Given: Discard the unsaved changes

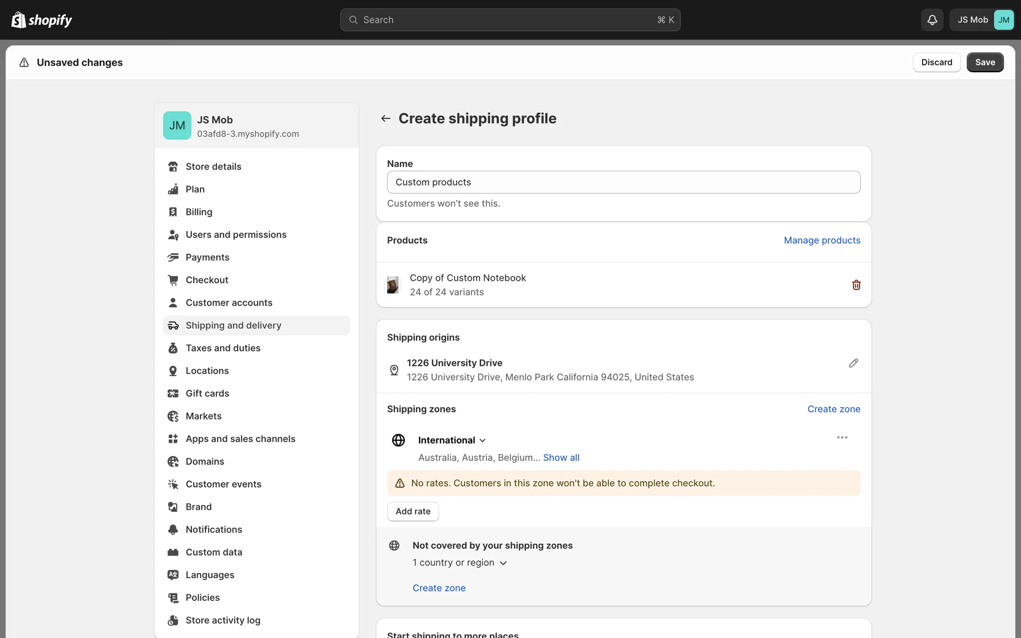Looking at the screenshot, I should (x=936, y=62).
